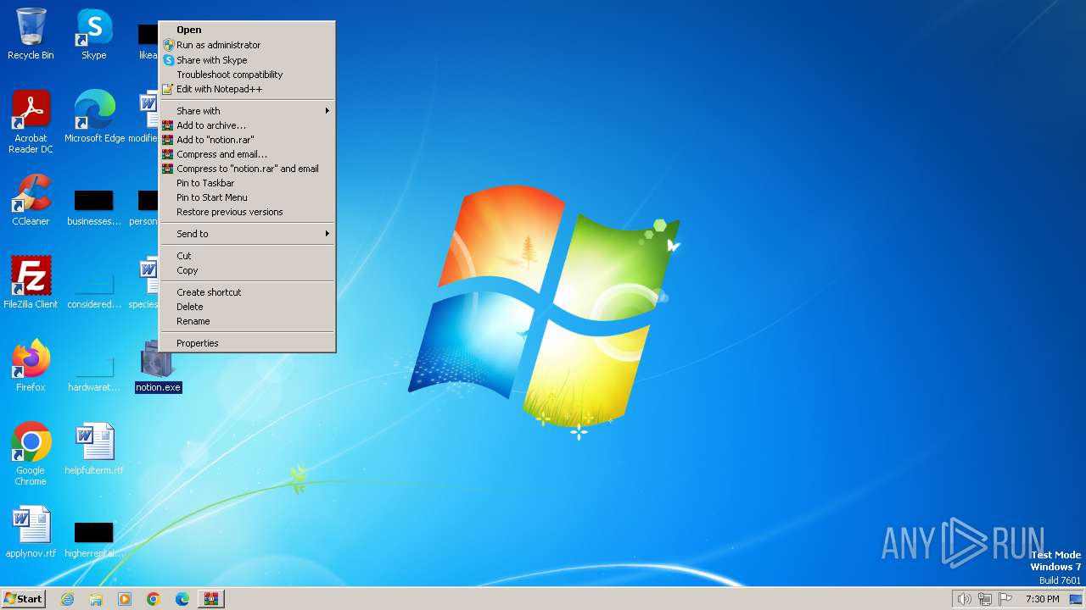This screenshot has height=610, width=1086.
Task: Open Properties from the context menu
Action: click(x=247, y=343)
